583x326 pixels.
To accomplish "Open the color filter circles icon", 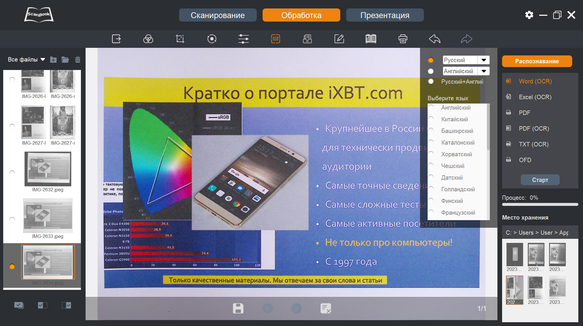I will pyautogui.click(x=148, y=39).
